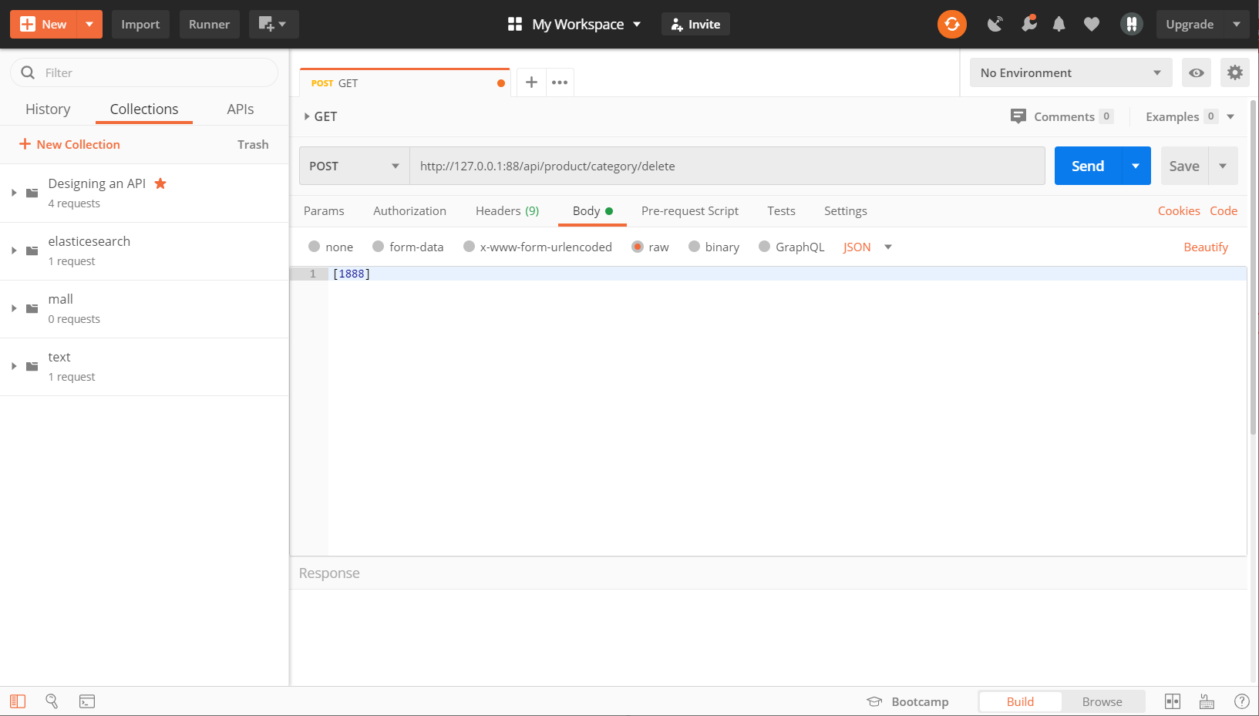Open the notifications bell

pyautogui.click(x=1059, y=24)
